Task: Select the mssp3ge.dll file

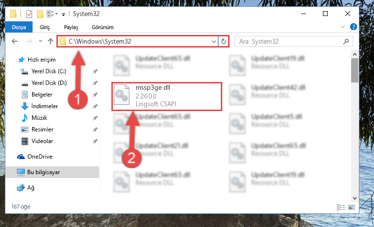Action: tap(167, 96)
